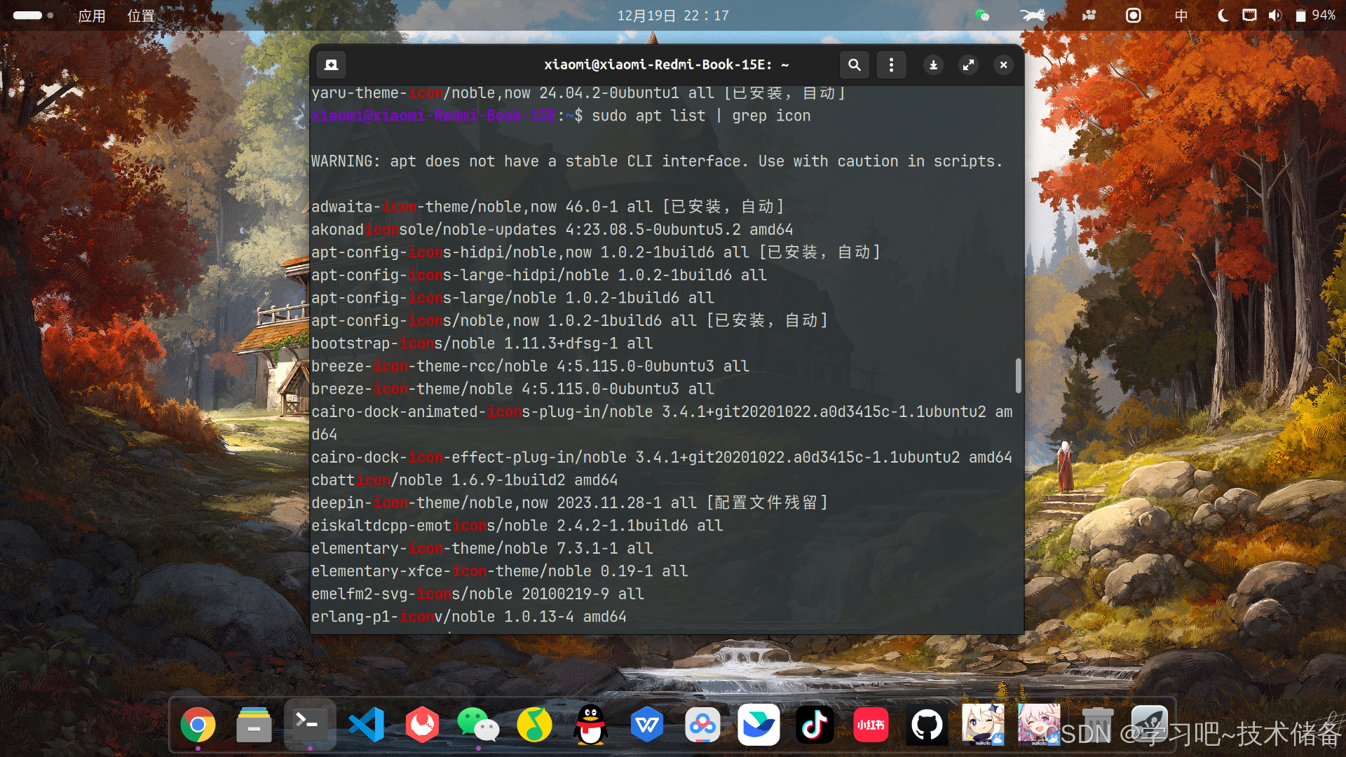Open the terminal hamburger menu

tap(891, 64)
